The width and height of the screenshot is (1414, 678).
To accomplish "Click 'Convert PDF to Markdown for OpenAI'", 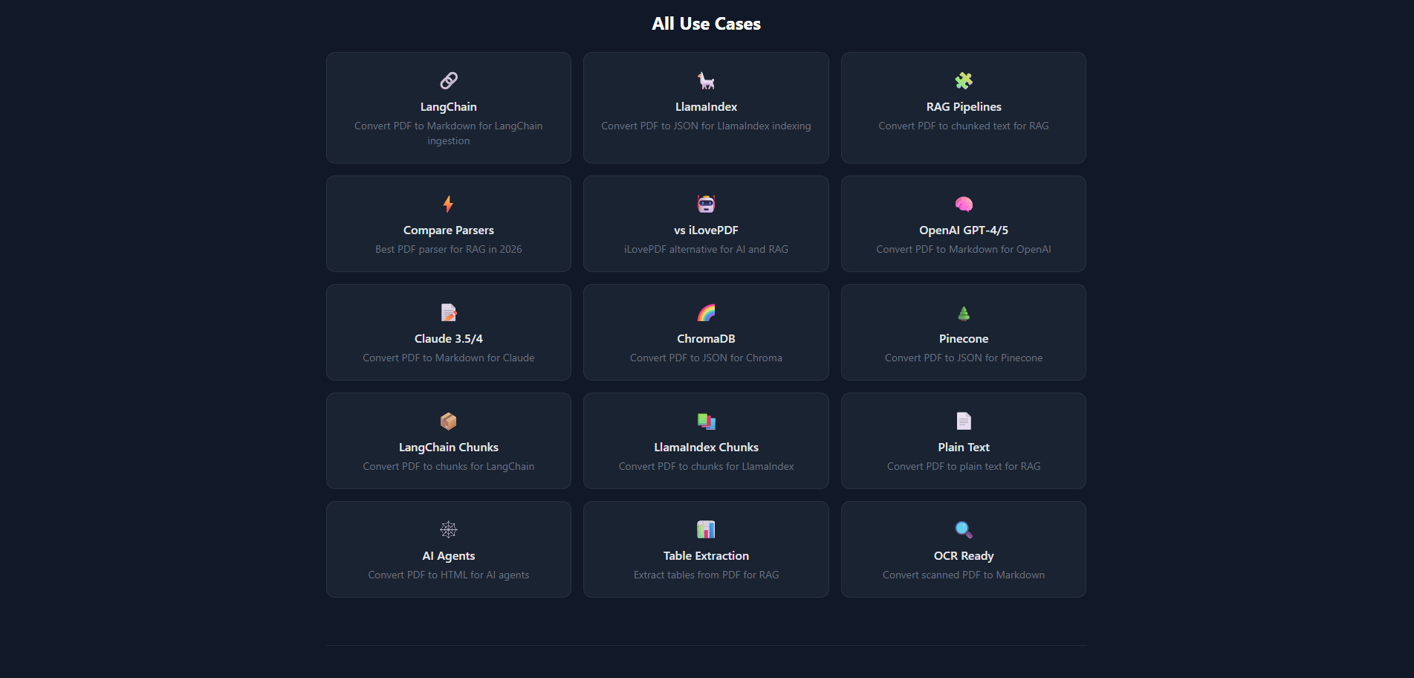I will 964,250.
